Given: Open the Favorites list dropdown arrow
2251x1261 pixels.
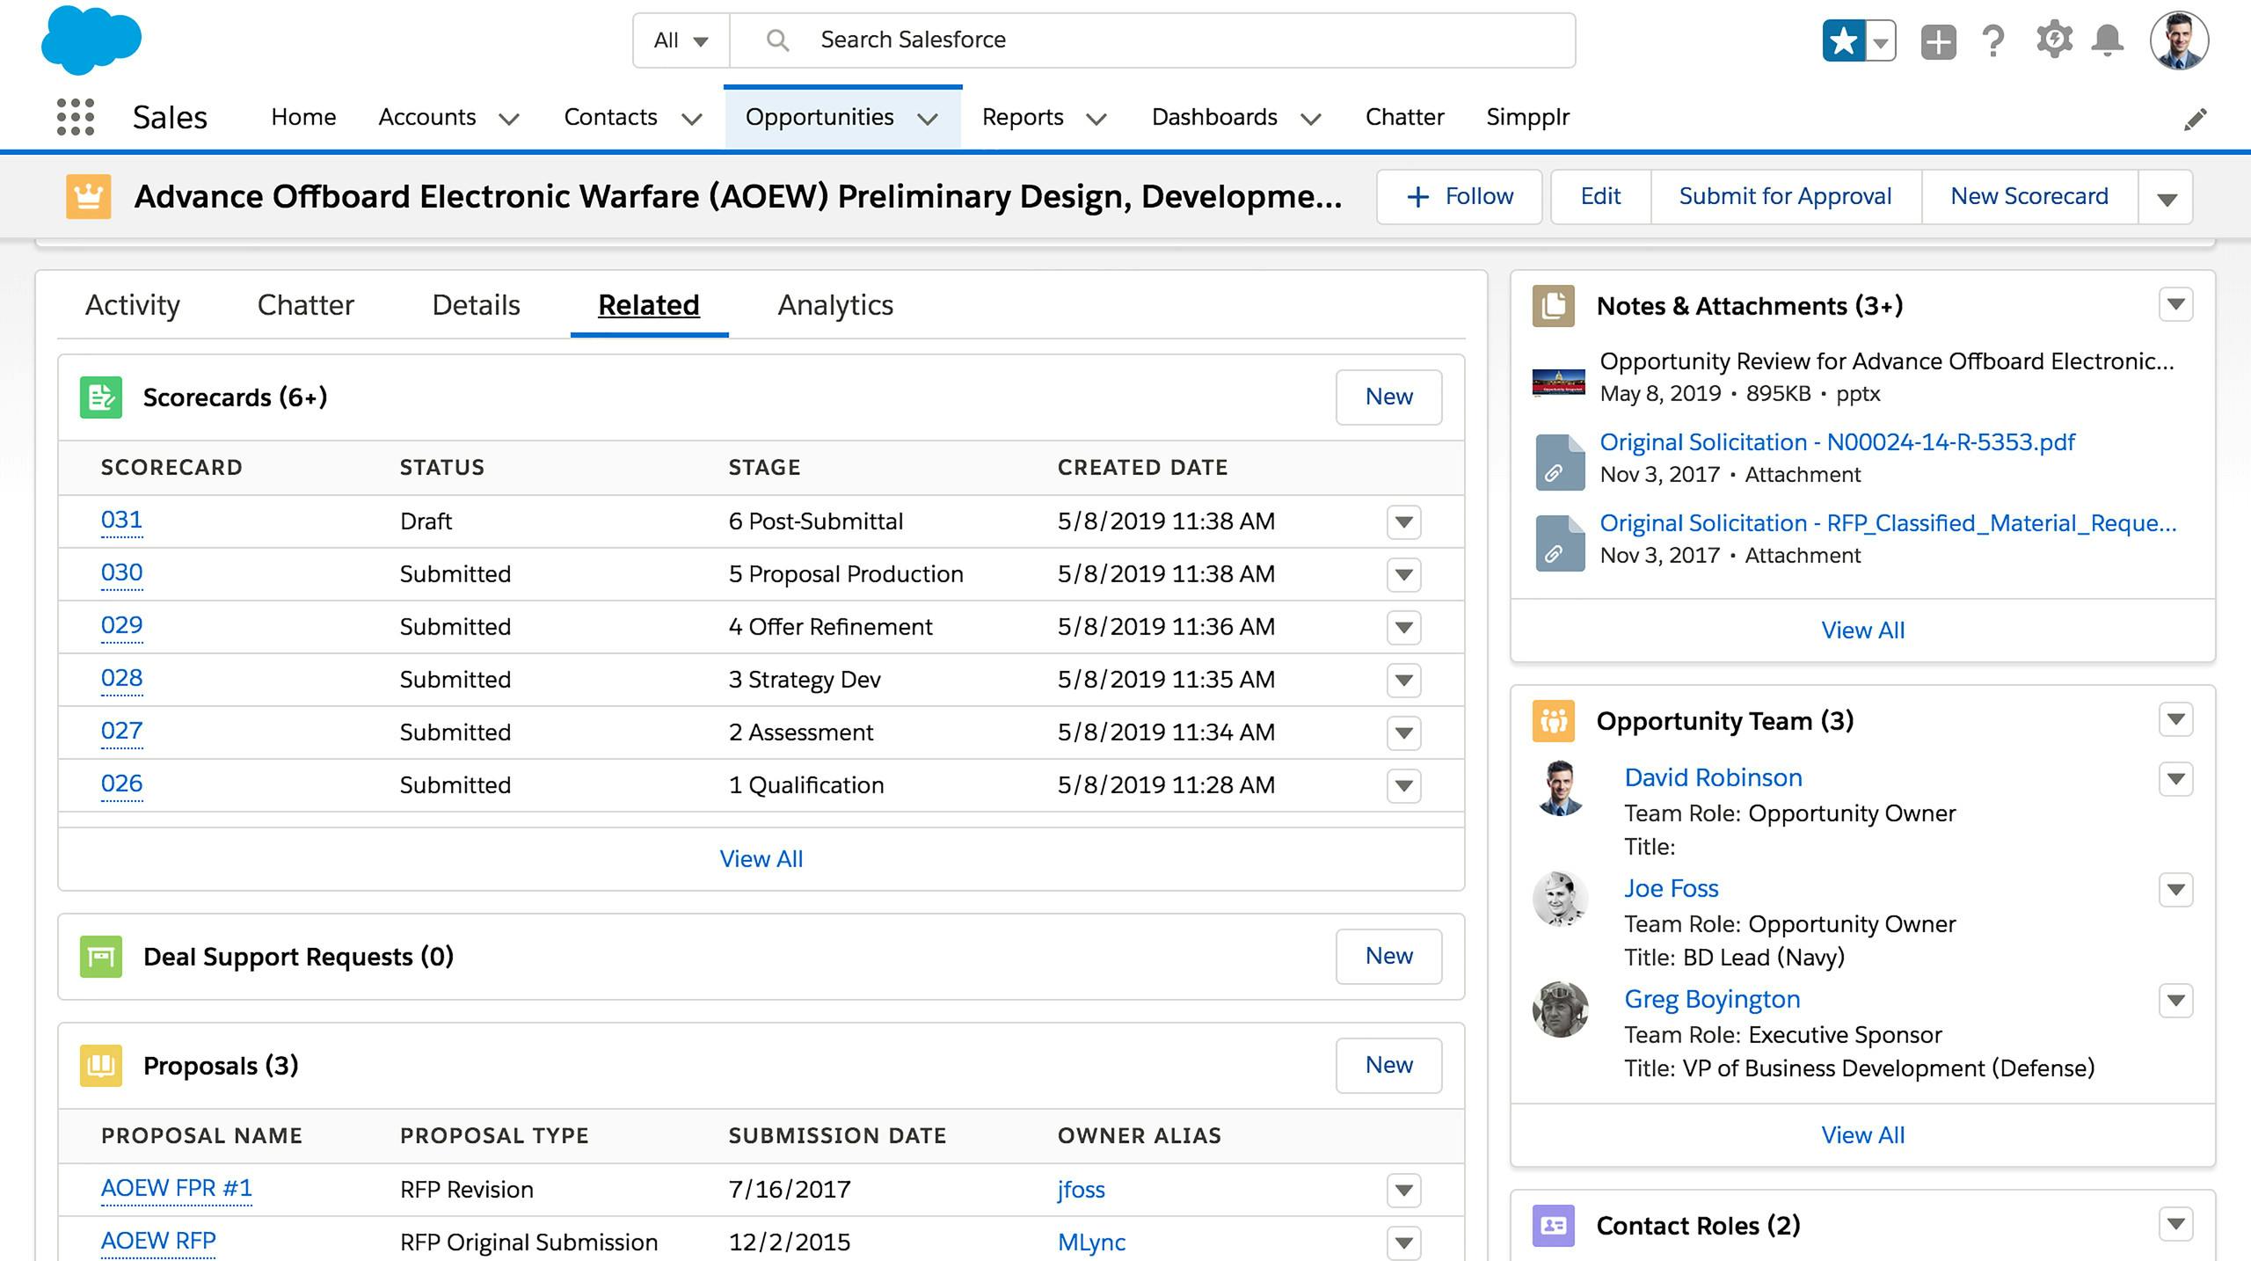Looking at the screenshot, I should 1881,41.
